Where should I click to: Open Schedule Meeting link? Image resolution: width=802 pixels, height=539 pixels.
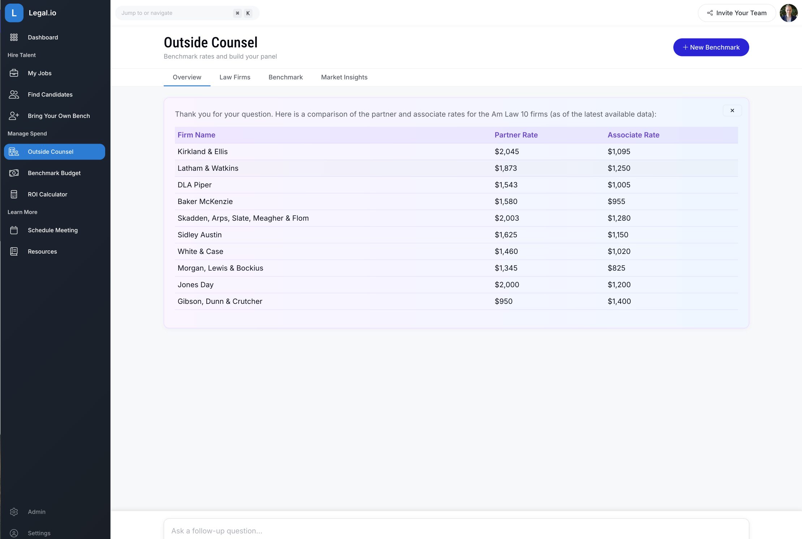(55, 230)
